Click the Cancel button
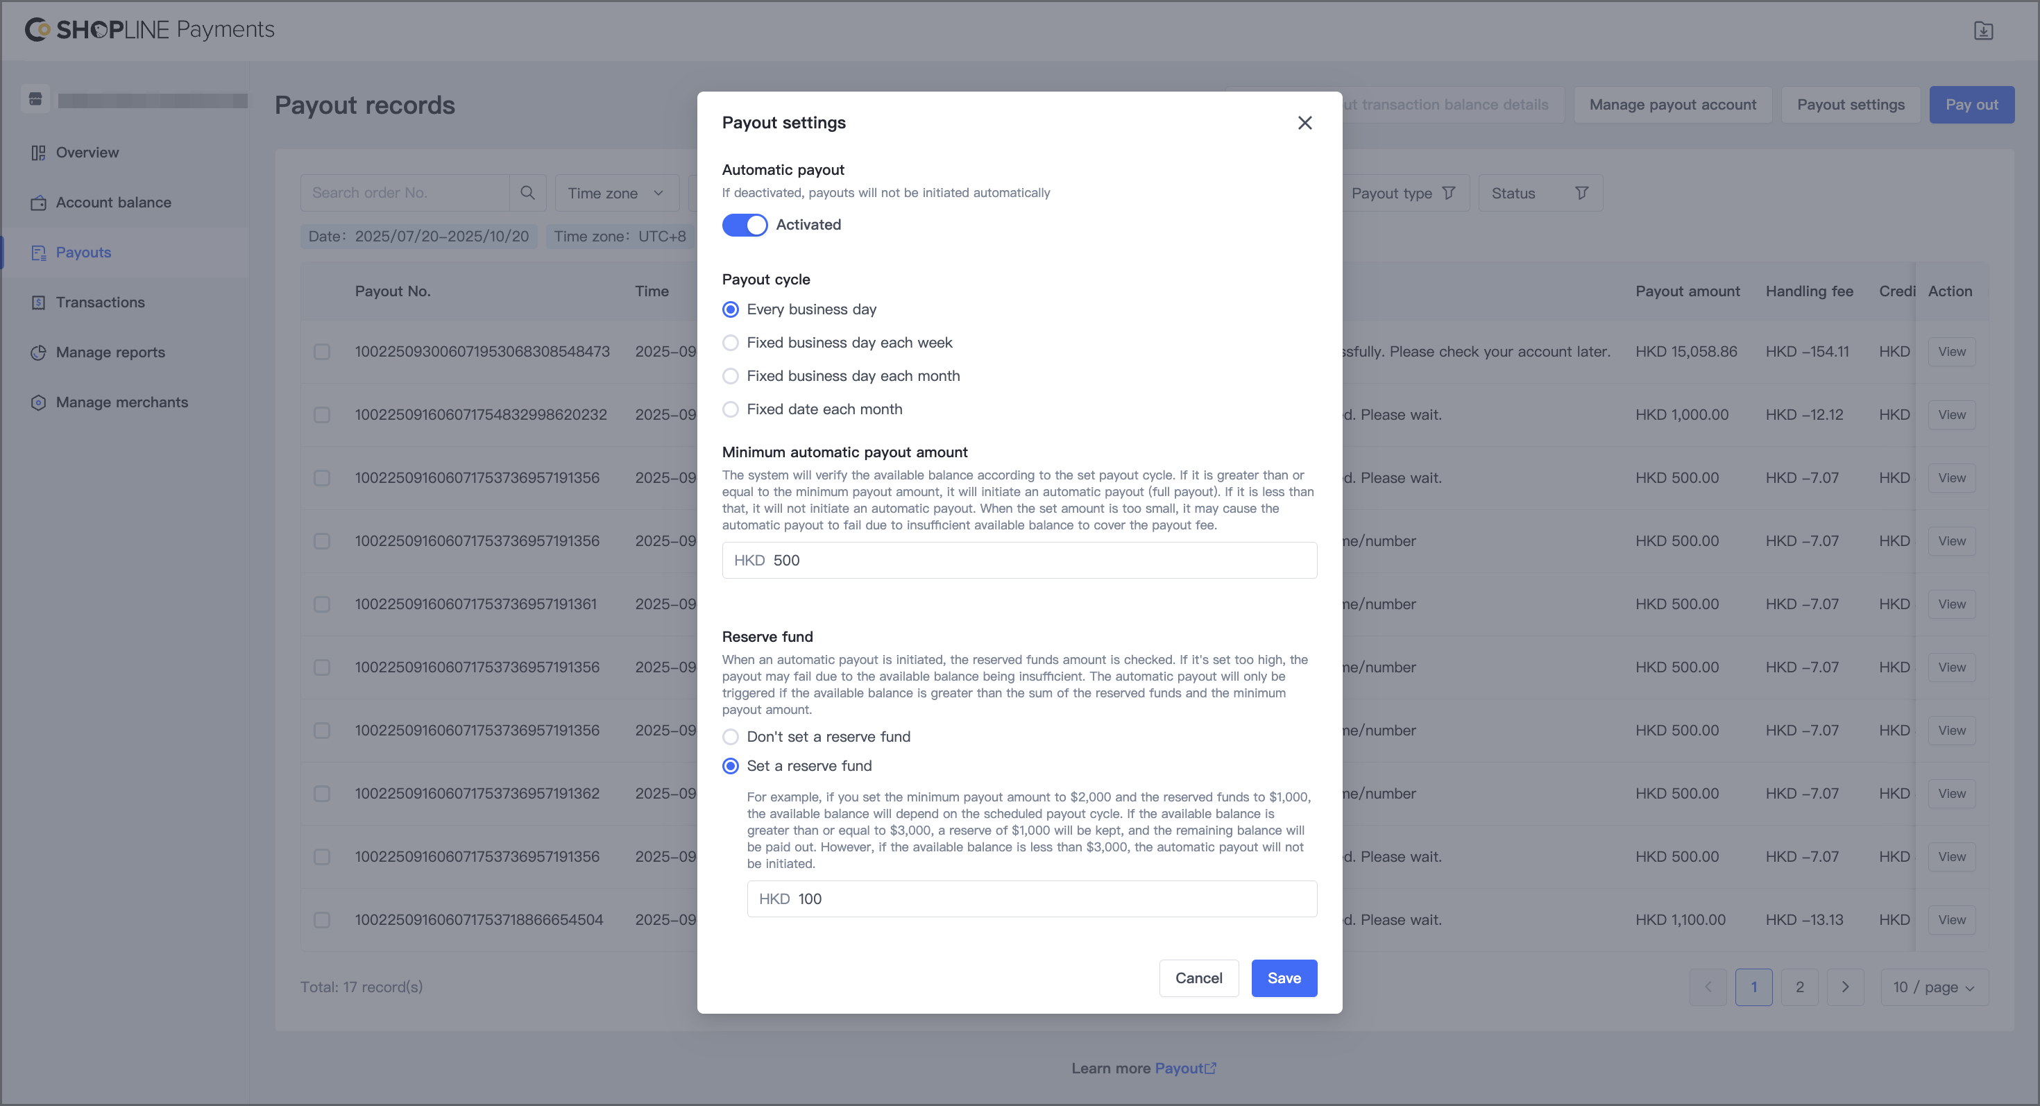Image resolution: width=2040 pixels, height=1106 pixels. pos(1198,978)
